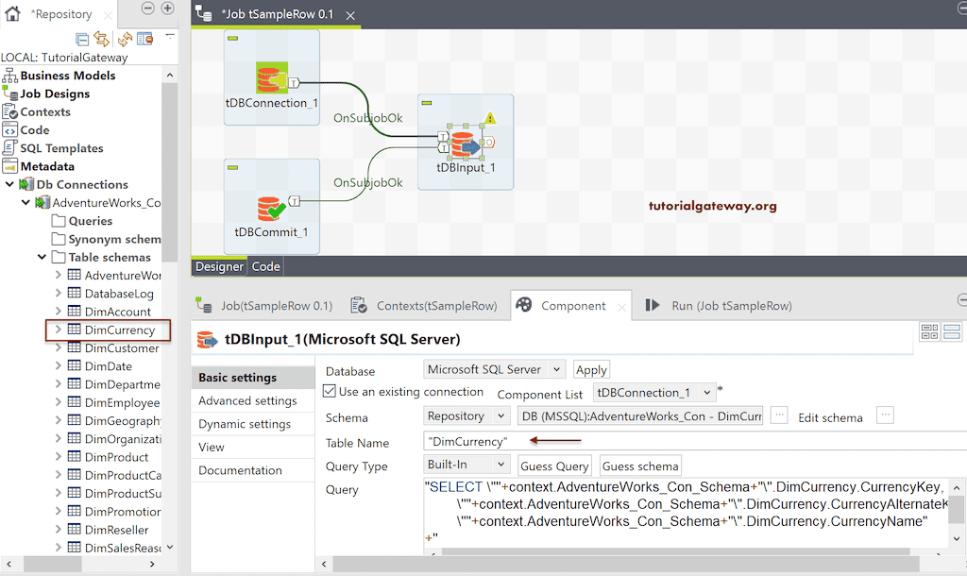Click the Guess Query button

pos(554,466)
